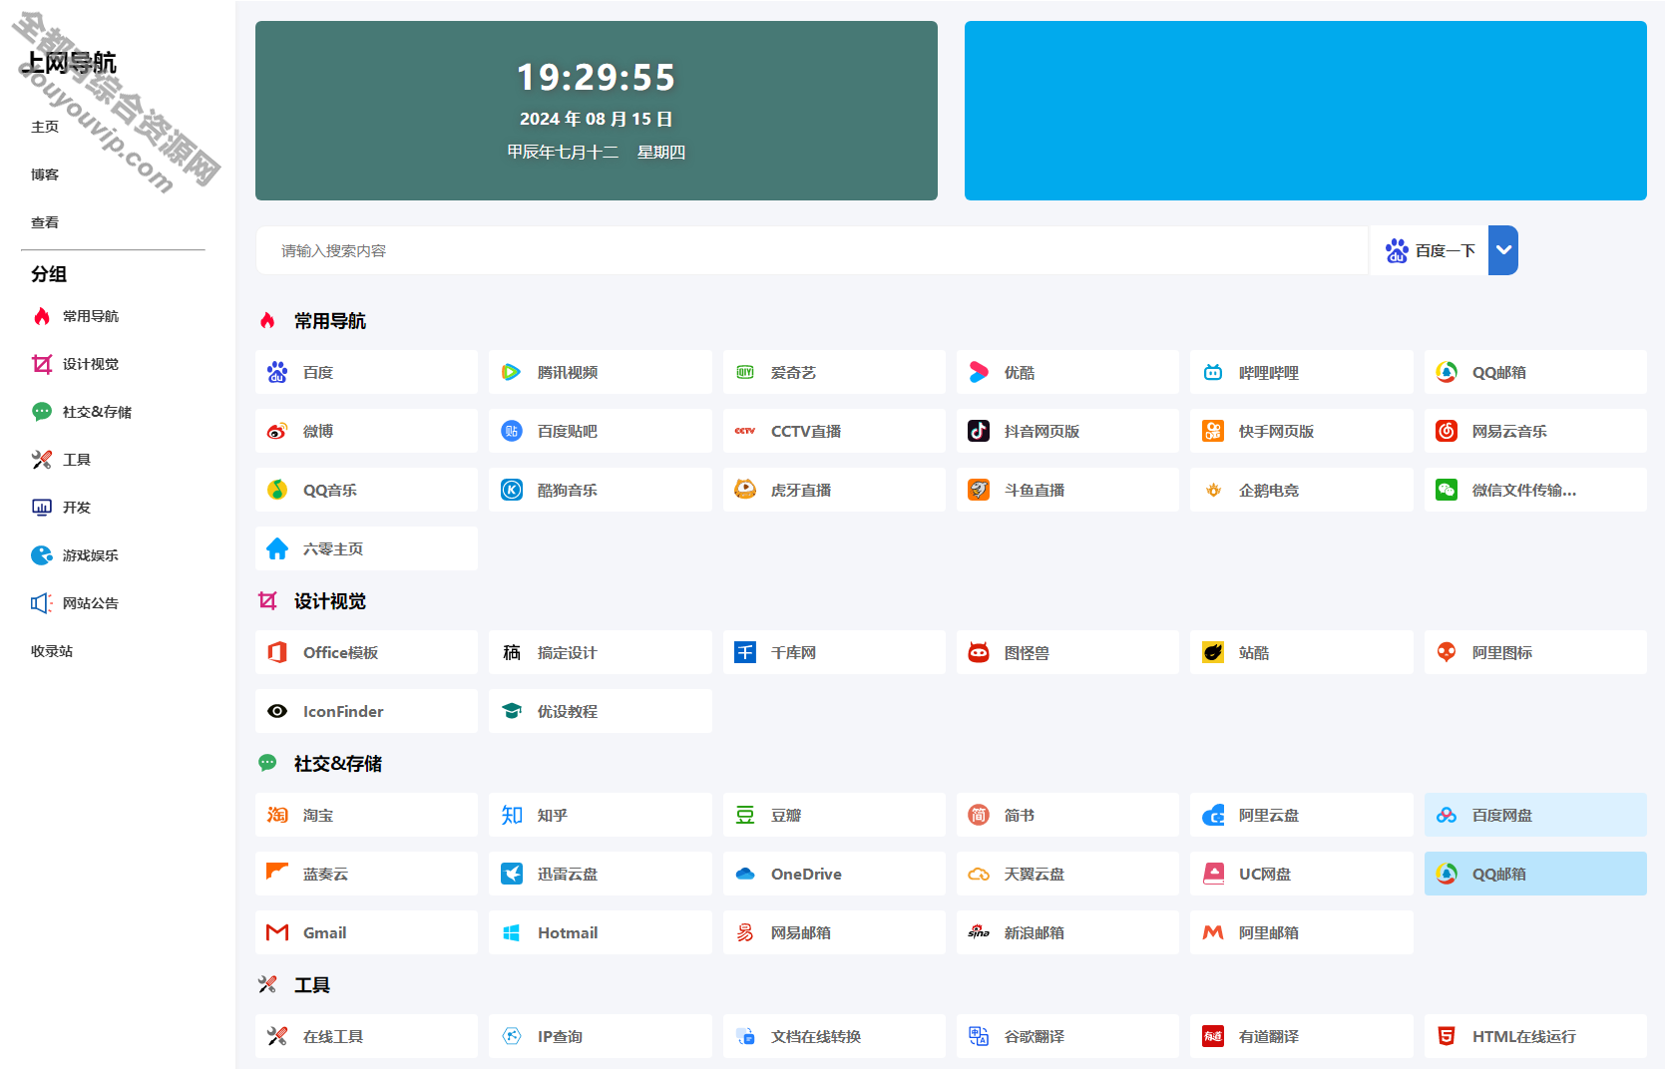Open the 百度网盘 link

(x=1535, y=815)
